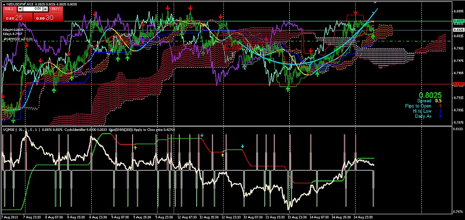Click the 0.01 lot size input field

pyautogui.click(x=34, y=9)
